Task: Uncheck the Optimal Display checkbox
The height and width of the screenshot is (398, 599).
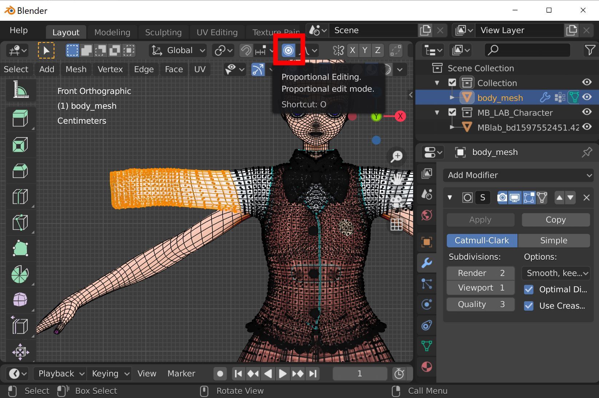Action: click(529, 290)
